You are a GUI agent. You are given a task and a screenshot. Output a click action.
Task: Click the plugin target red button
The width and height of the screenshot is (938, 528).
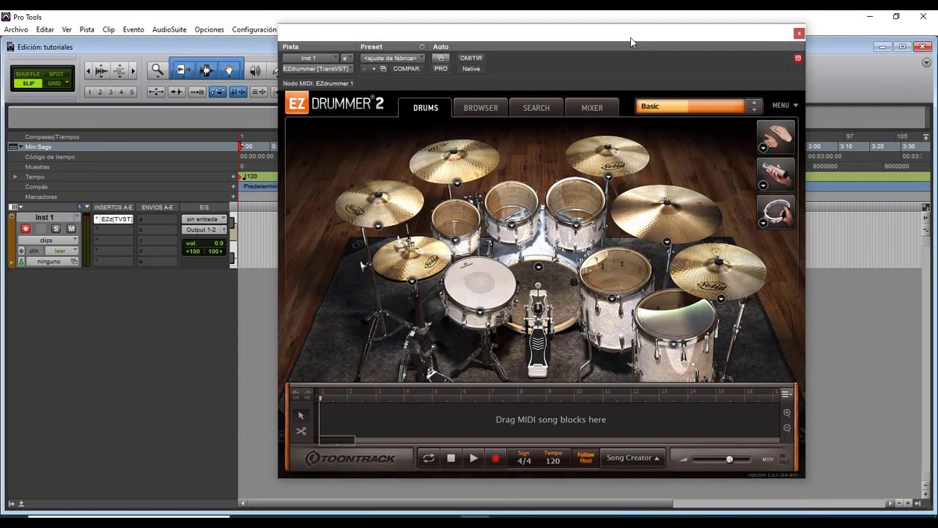pyautogui.click(x=798, y=58)
